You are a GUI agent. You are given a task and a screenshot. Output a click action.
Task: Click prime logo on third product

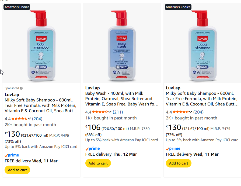point(173,148)
